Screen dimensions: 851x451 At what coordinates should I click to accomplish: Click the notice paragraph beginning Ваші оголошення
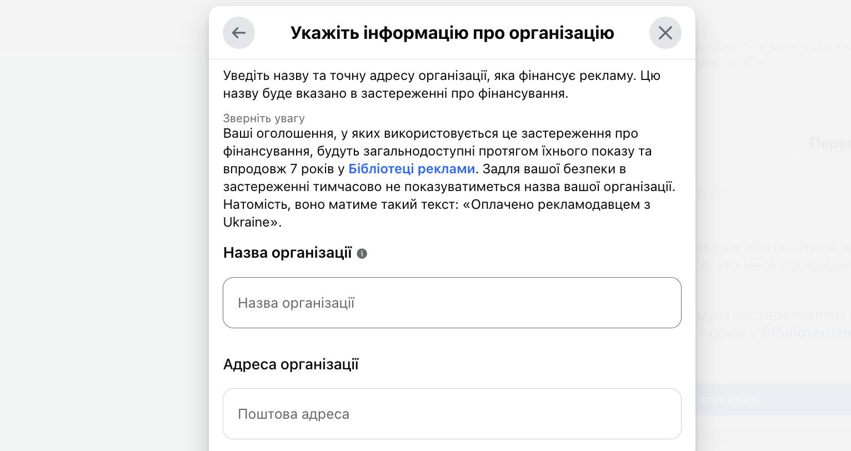pos(449,178)
